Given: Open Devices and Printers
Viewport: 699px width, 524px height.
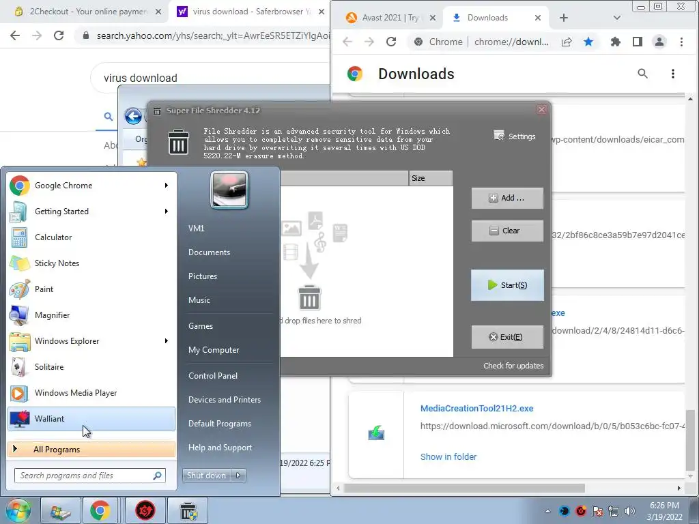Looking at the screenshot, I should [224, 400].
